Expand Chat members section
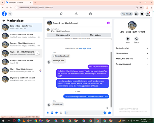The height and width of the screenshot is (123, 154). (132, 54)
